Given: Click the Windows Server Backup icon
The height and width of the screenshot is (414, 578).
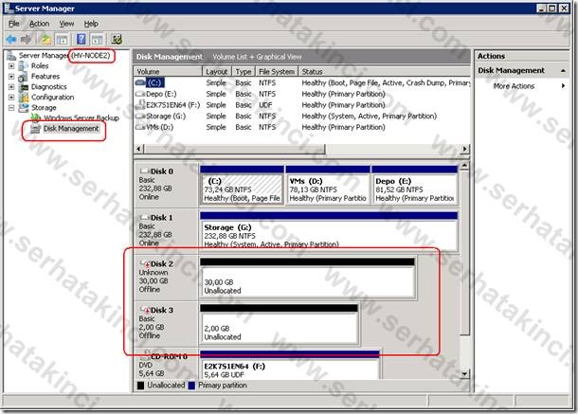Looking at the screenshot, I should pyautogui.click(x=36, y=117).
